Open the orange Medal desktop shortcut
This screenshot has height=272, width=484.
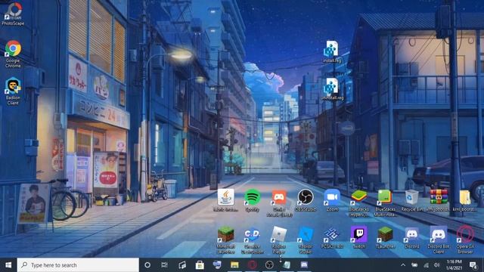pyautogui.click(x=279, y=202)
